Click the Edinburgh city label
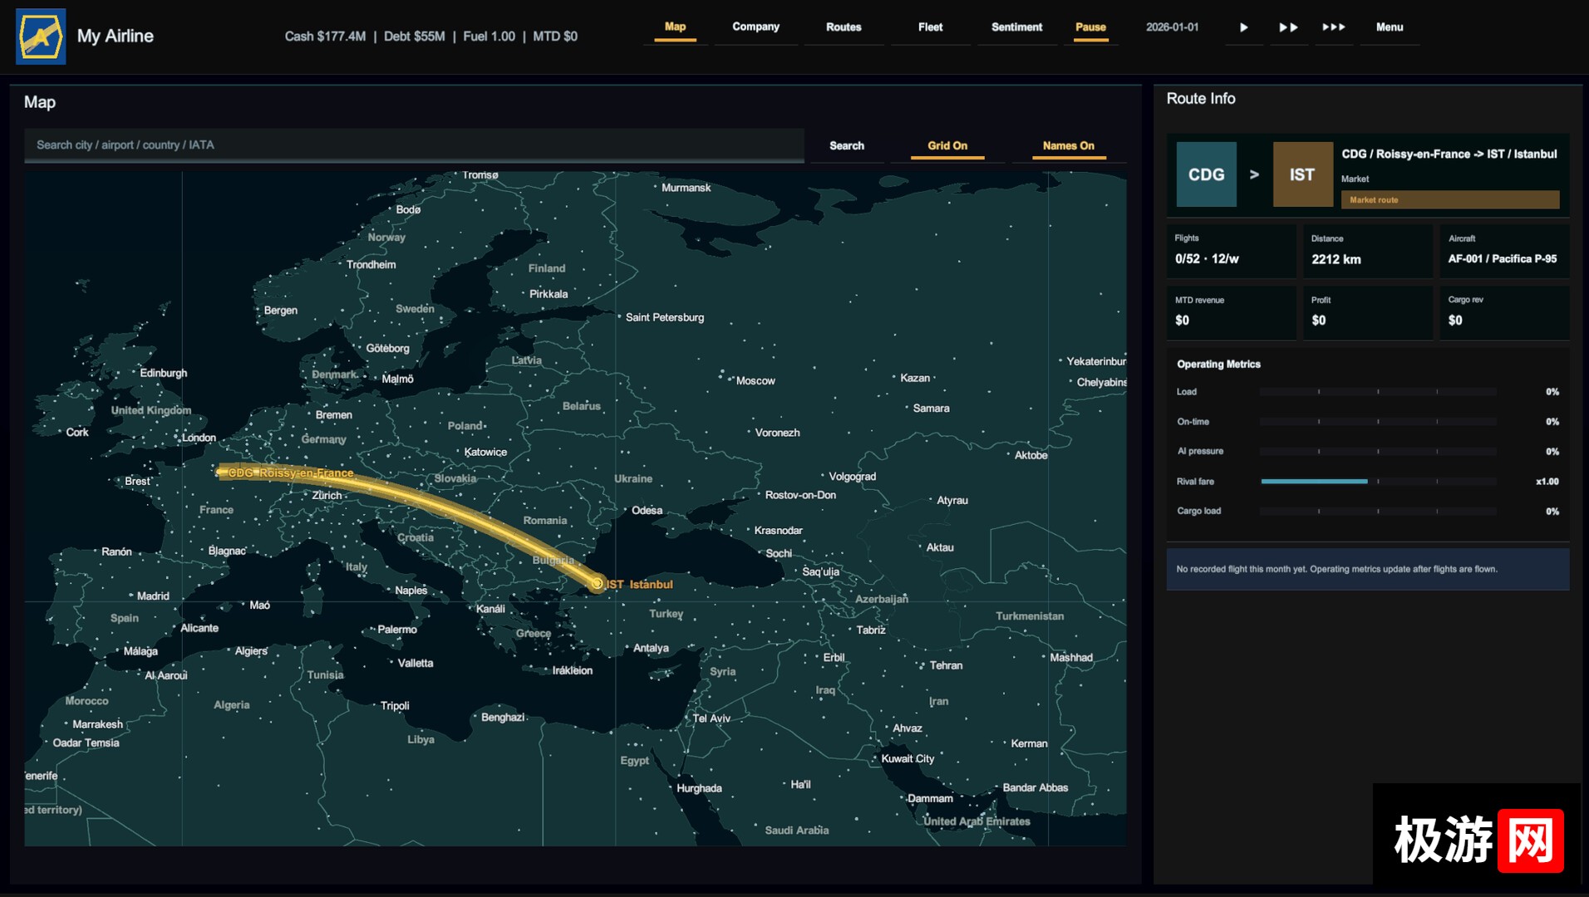1589x897 pixels. click(x=163, y=373)
